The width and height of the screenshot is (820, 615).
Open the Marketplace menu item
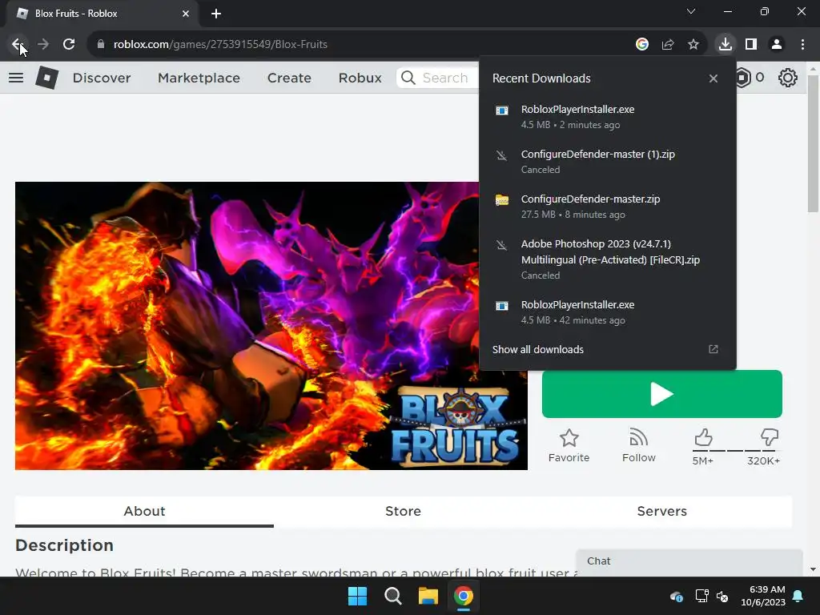pos(199,78)
